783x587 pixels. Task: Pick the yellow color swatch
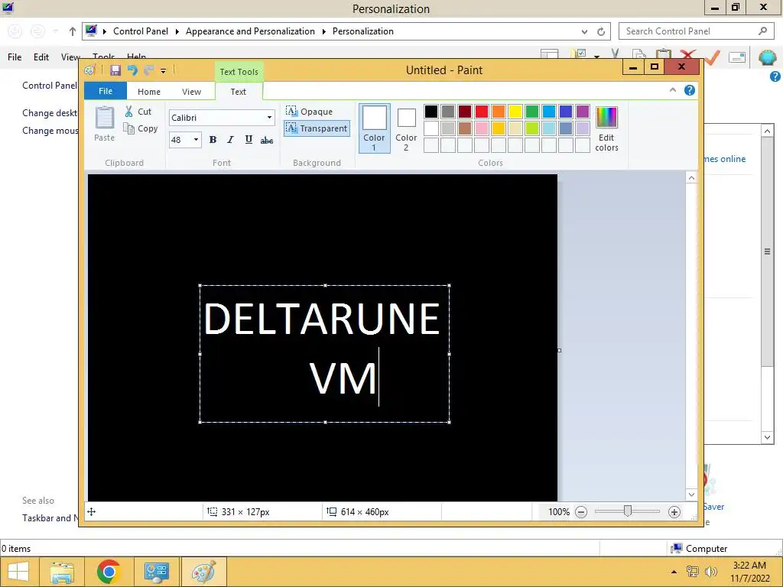pyautogui.click(x=515, y=112)
